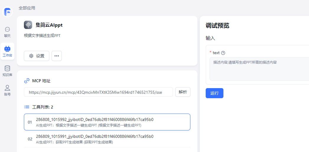Click the MCP 地址 link icon
Viewport: 309px width, 152px height.
27,81
